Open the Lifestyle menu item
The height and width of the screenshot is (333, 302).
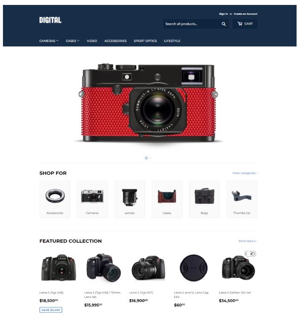(x=172, y=41)
